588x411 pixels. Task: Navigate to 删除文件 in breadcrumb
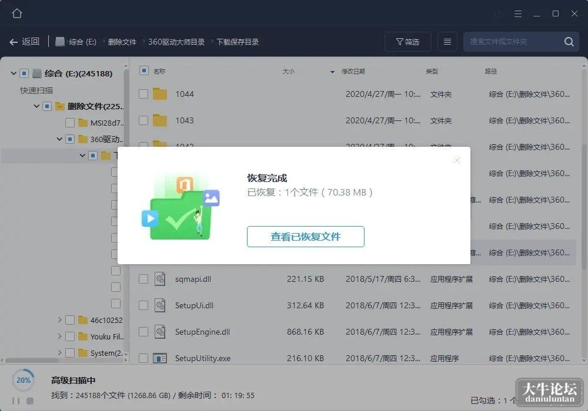point(122,42)
